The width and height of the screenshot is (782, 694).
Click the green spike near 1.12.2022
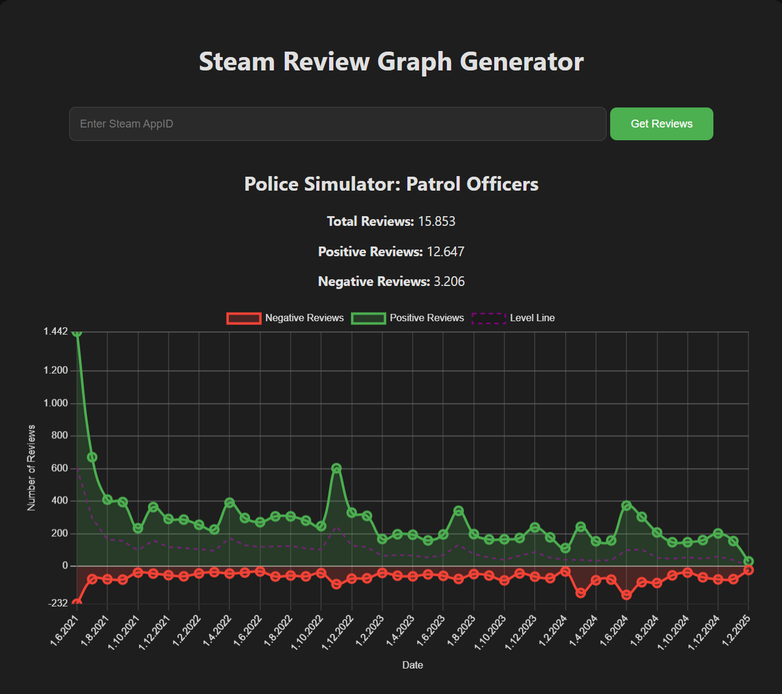[x=338, y=468]
